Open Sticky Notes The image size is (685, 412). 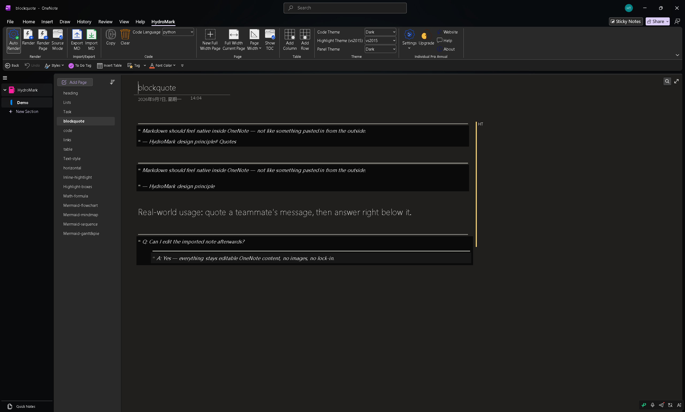626,21
